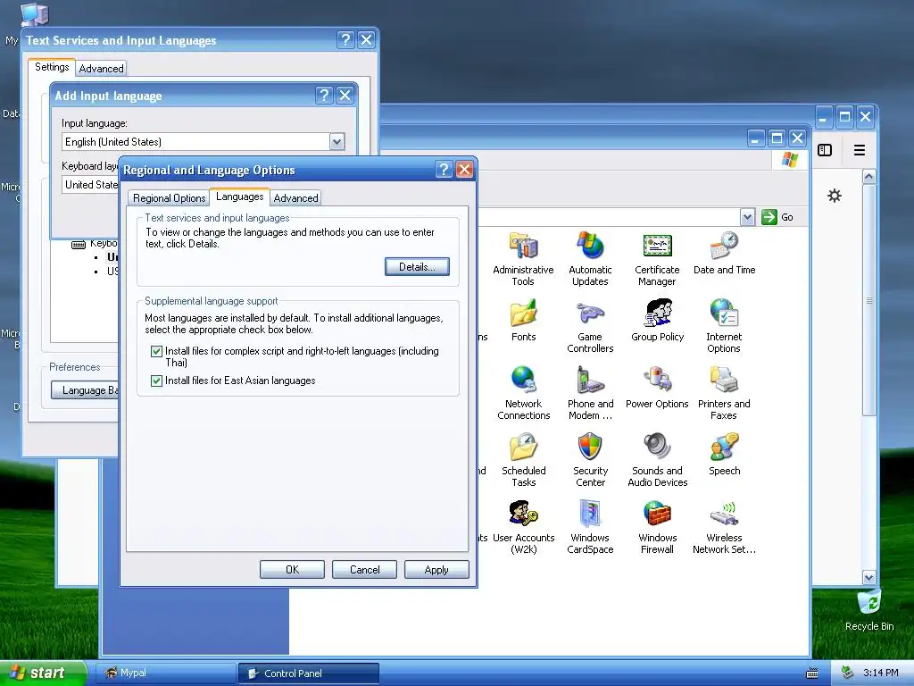This screenshot has width=914, height=686.
Task: Switch to Mypal taskbar button
Action: [x=165, y=673]
